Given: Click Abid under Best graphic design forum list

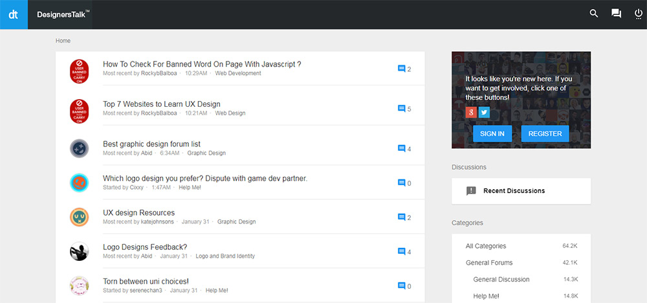Looking at the screenshot, I should (146, 153).
